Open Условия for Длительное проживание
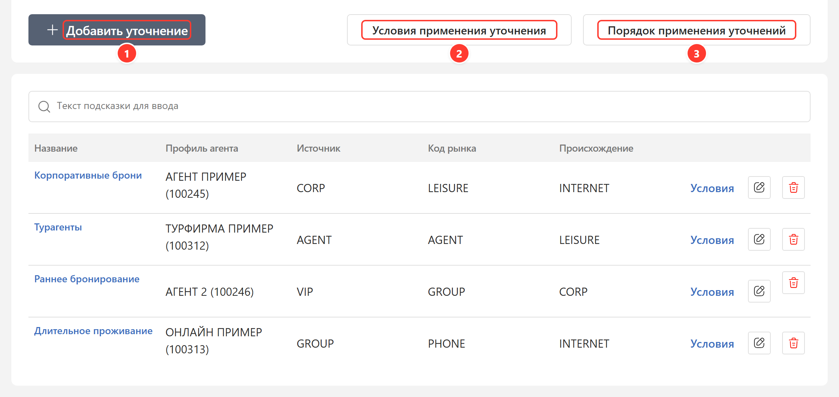 712,344
